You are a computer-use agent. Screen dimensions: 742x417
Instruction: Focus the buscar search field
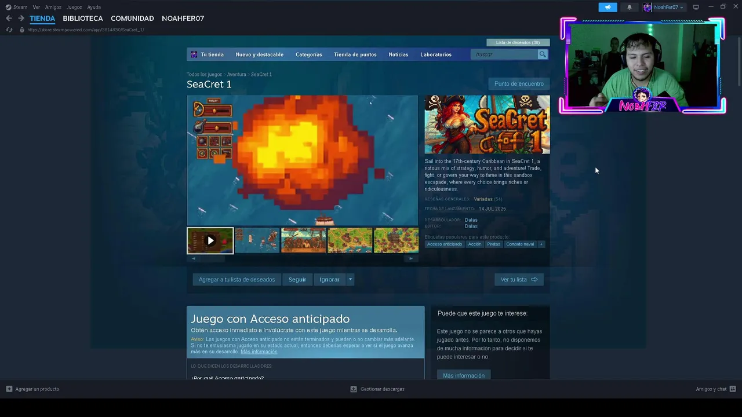(504, 54)
